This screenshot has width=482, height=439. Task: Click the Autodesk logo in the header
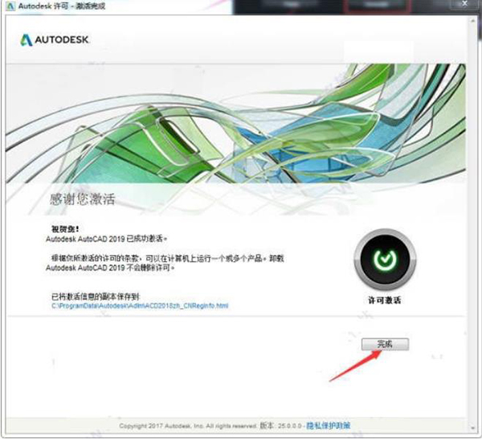55,39
